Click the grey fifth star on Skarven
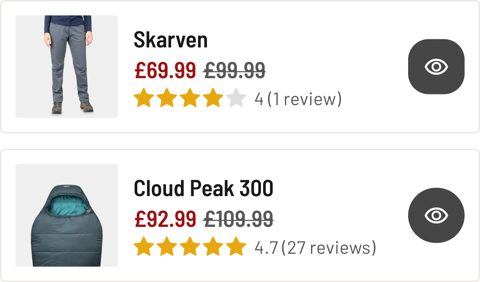 236,99
